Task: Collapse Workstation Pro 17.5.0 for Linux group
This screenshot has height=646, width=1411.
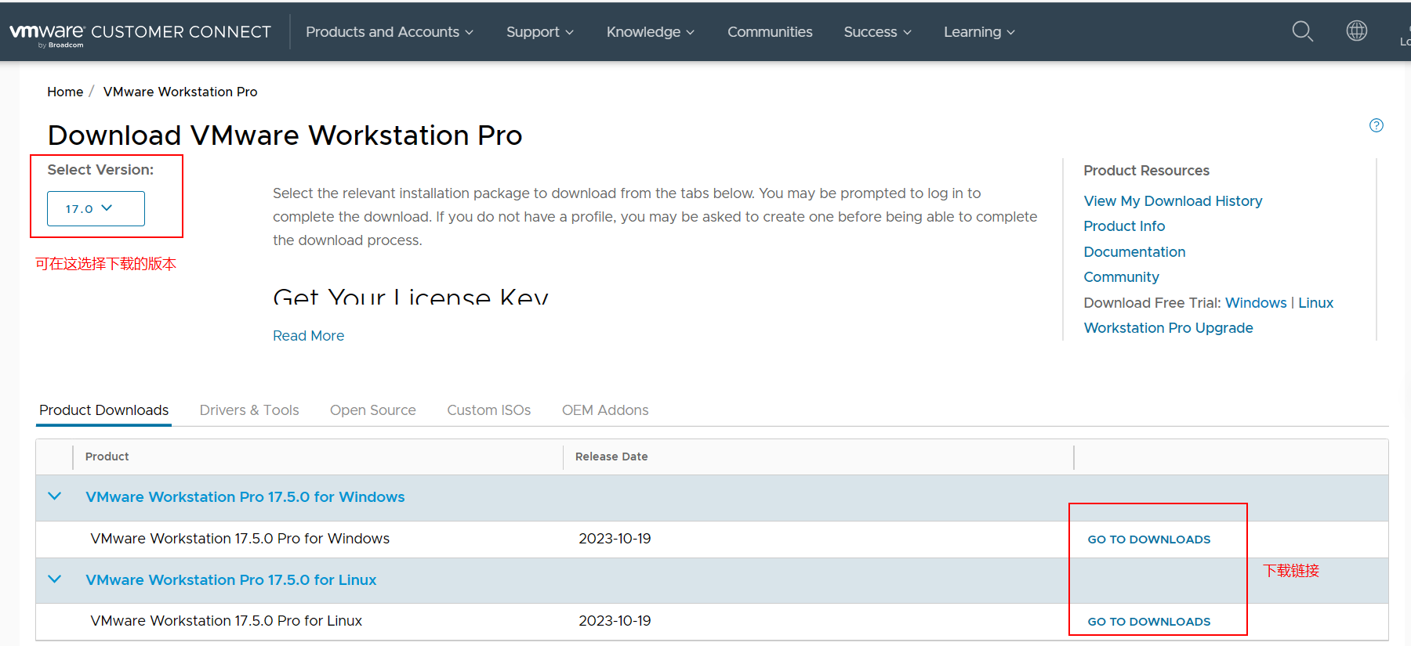Action: tap(55, 579)
